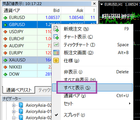
Task: Expand the AxioryAsia-01 tree node
Action: tap(14, 112)
